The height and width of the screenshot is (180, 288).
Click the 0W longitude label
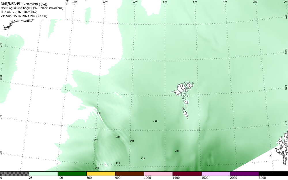(x=285, y=2)
